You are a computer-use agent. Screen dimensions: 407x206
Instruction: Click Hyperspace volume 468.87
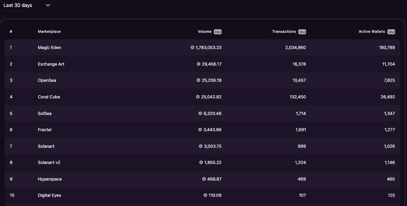(214, 179)
